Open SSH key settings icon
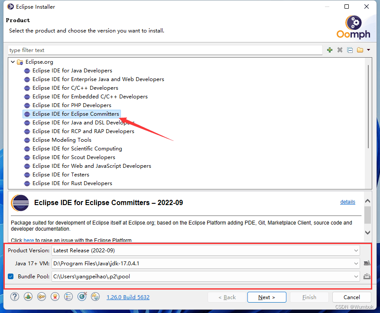Image resolution: width=380 pixels, height=313 pixels. [42, 297]
